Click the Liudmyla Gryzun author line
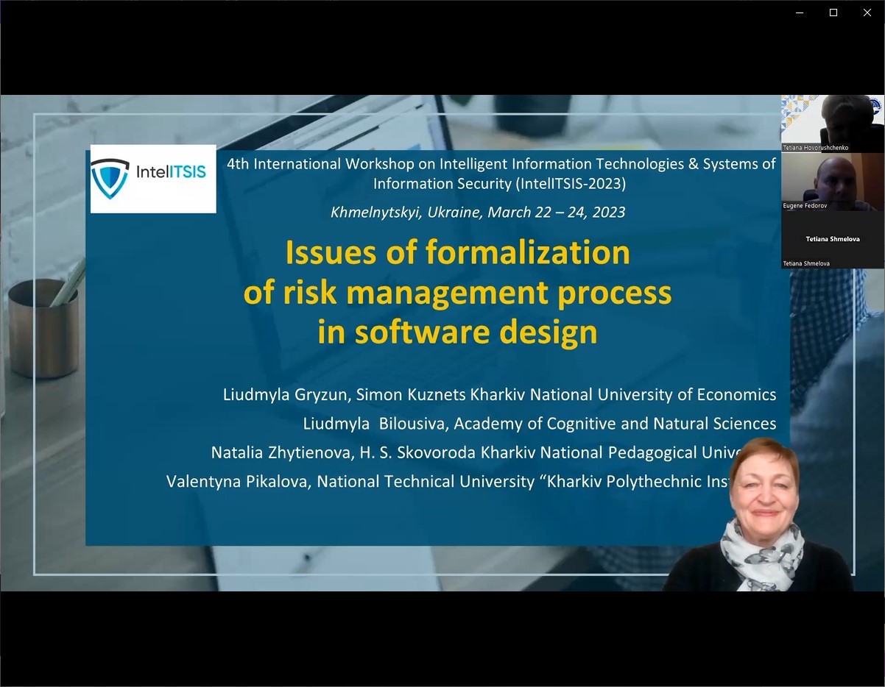 (x=499, y=395)
